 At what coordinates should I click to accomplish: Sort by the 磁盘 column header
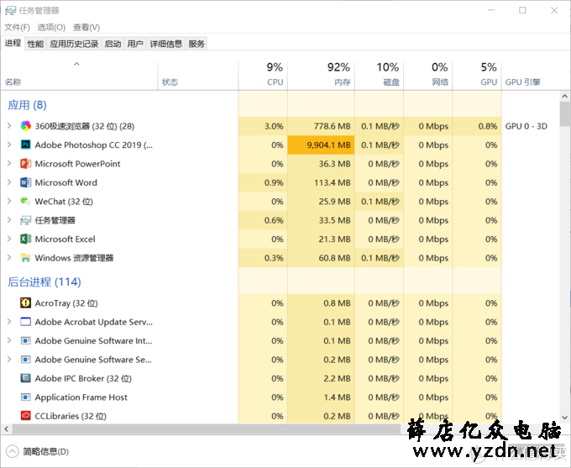tap(379, 75)
